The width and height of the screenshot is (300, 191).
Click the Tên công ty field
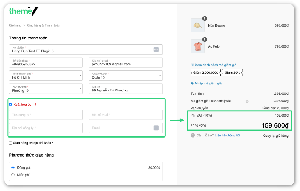coord(46,115)
